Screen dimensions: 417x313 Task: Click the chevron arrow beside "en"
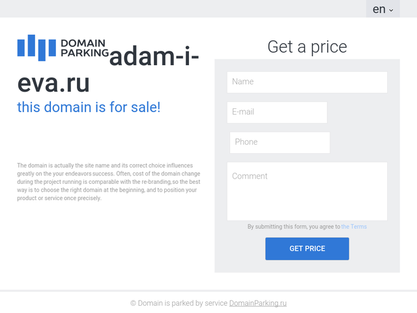pos(392,10)
